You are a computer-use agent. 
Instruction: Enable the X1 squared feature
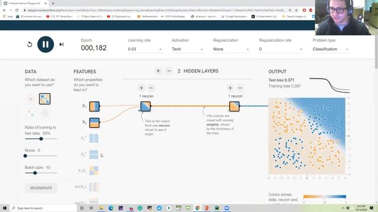[x=94, y=138]
